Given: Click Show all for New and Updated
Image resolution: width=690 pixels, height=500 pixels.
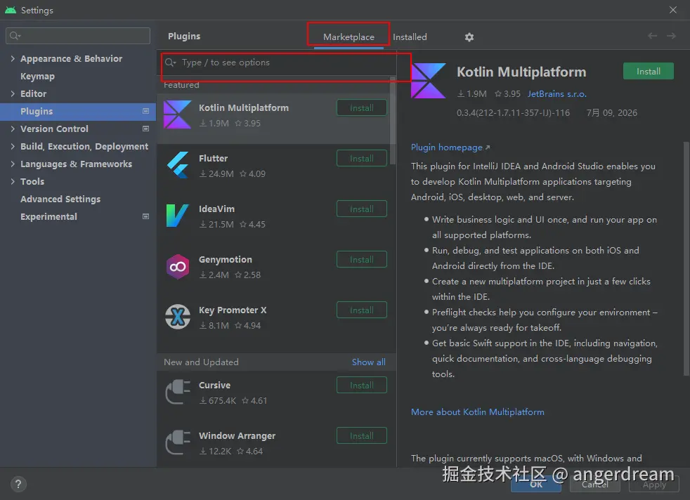Looking at the screenshot, I should pos(368,362).
